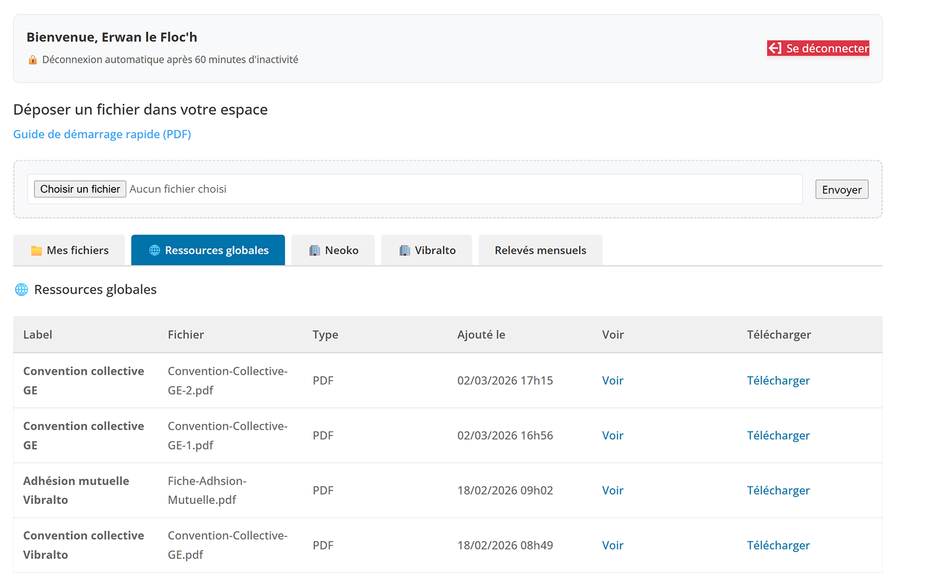Image resolution: width=938 pixels, height=586 pixels.
Task: View the Fiche-Adhsion-Mutuelle.pdf document
Action: (x=613, y=490)
